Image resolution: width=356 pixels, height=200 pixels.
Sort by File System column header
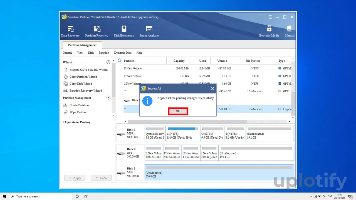(255, 61)
